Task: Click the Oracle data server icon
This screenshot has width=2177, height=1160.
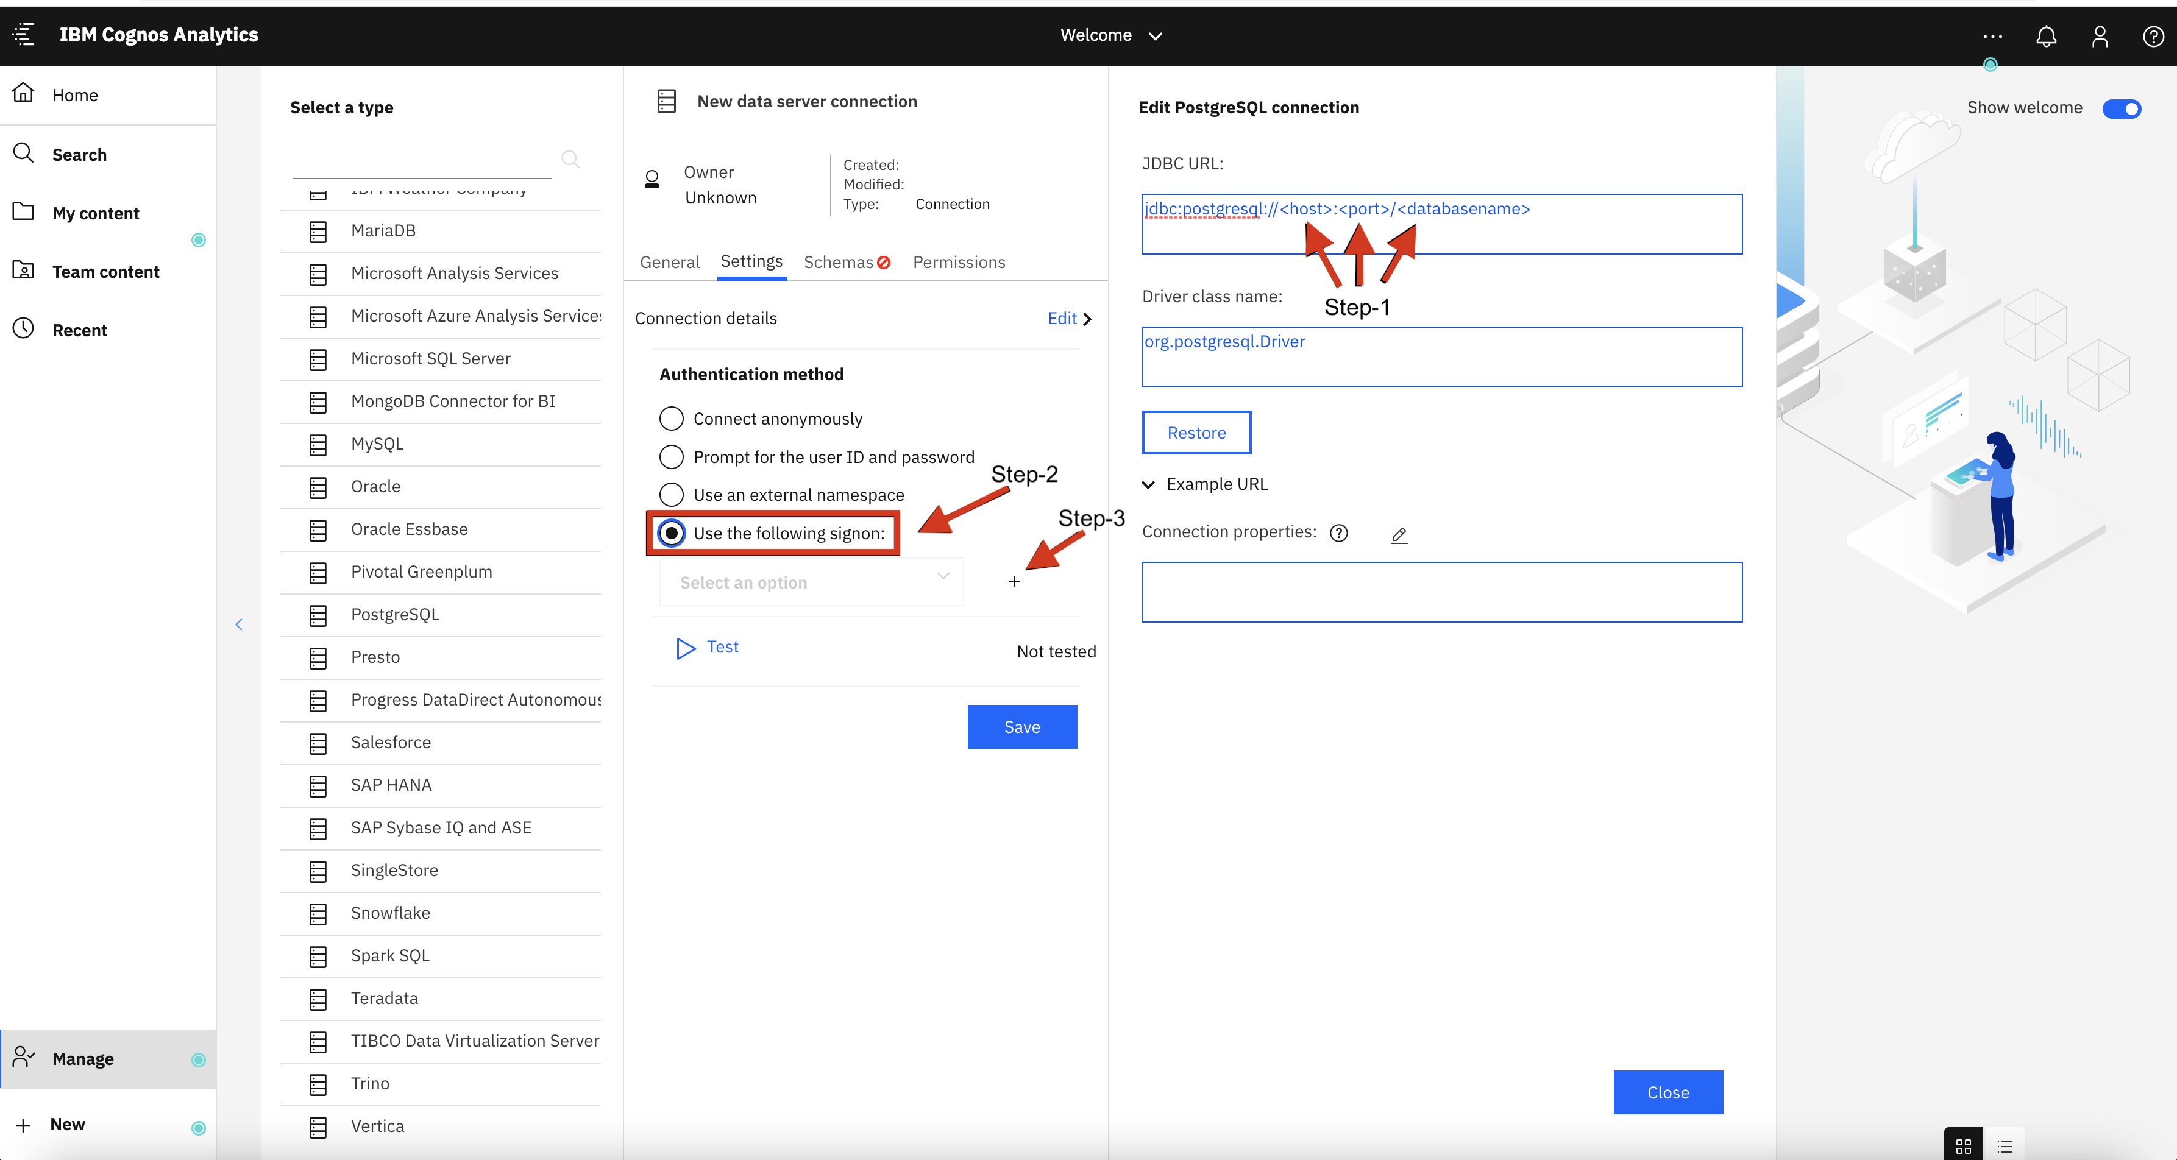Action: point(318,487)
